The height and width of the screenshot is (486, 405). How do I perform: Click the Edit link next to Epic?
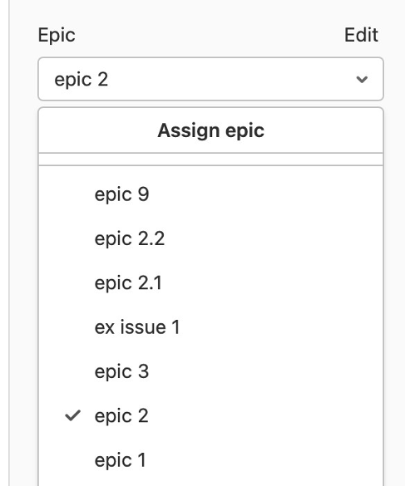[361, 35]
